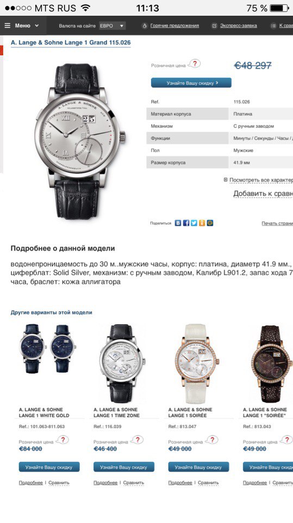The image size is (293, 523).
Task: Open Экспресс-заявка menu item
Action: [239, 26]
